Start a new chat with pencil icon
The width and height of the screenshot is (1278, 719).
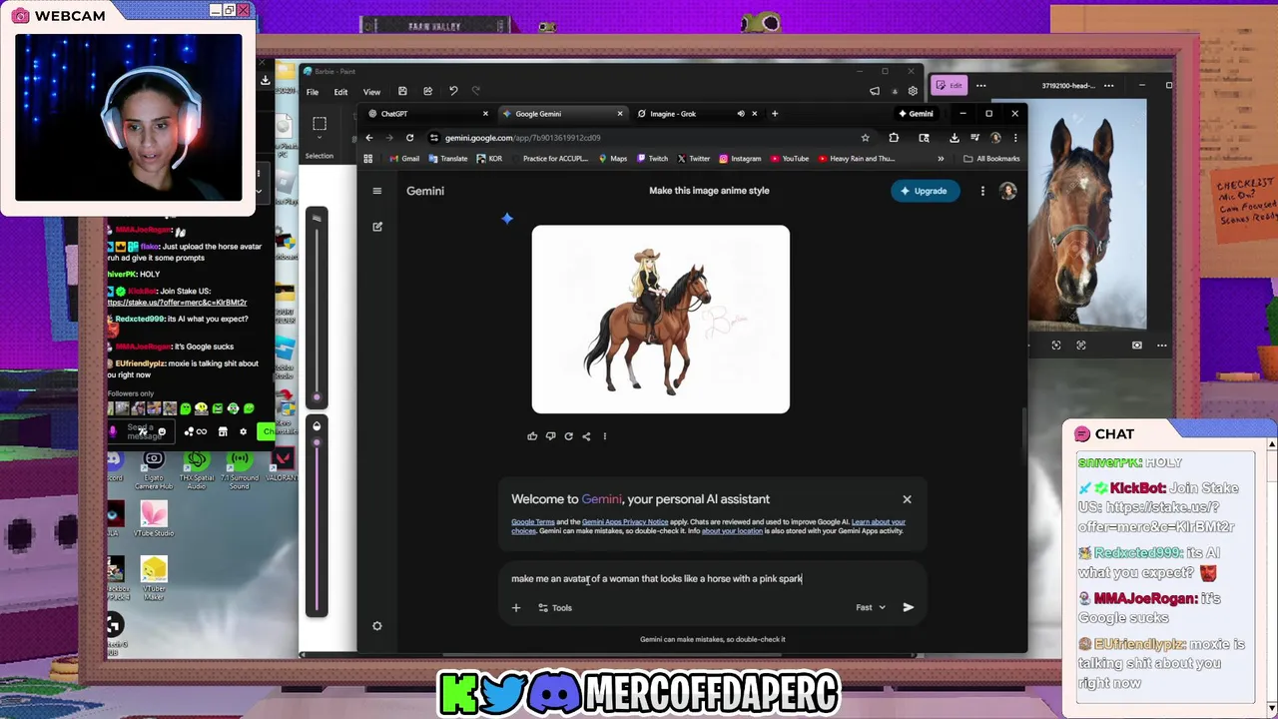(x=377, y=227)
